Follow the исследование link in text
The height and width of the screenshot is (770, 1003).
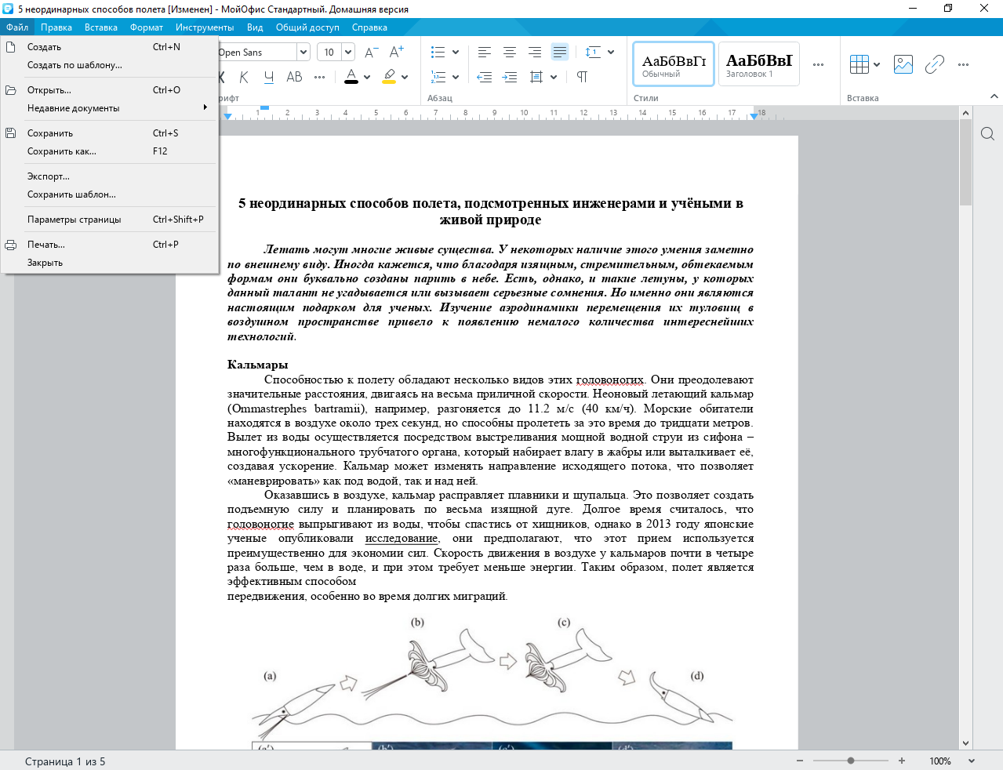(402, 539)
